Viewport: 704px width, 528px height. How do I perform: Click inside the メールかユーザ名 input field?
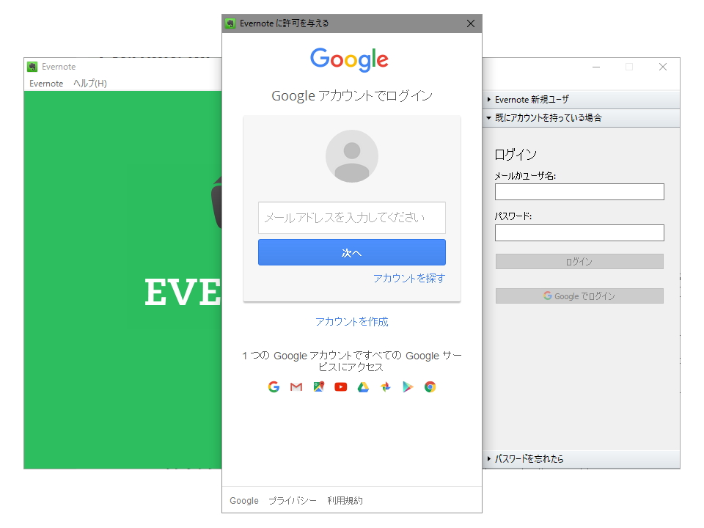[x=579, y=191]
